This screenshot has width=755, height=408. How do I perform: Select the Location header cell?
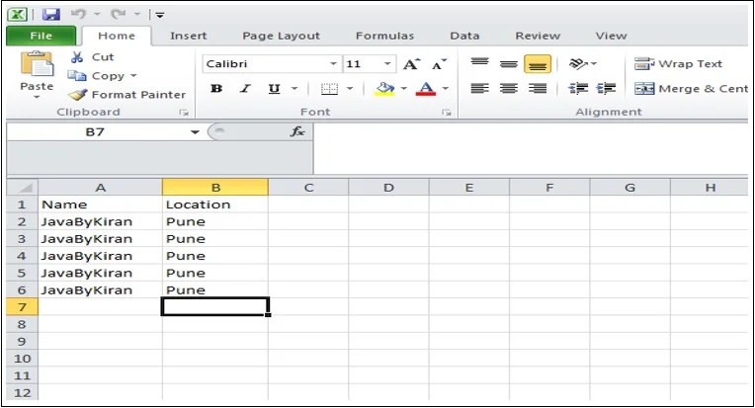pyautogui.click(x=215, y=204)
